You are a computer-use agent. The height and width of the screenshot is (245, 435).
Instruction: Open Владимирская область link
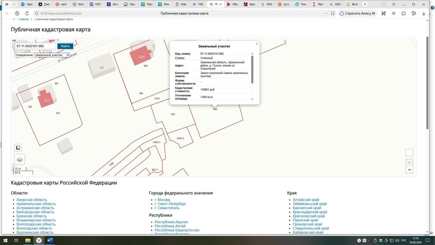(x=36, y=220)
